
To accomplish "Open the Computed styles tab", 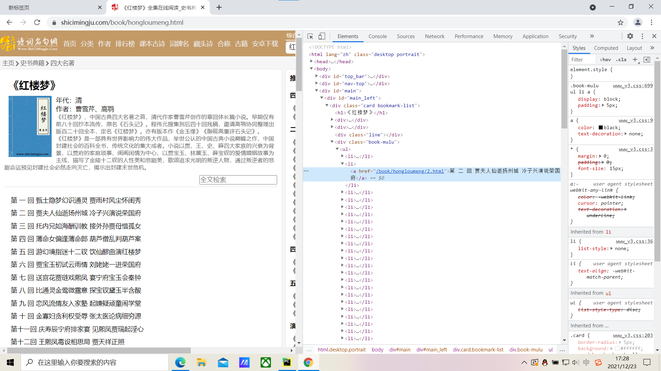I will click(x=606, y=48).
